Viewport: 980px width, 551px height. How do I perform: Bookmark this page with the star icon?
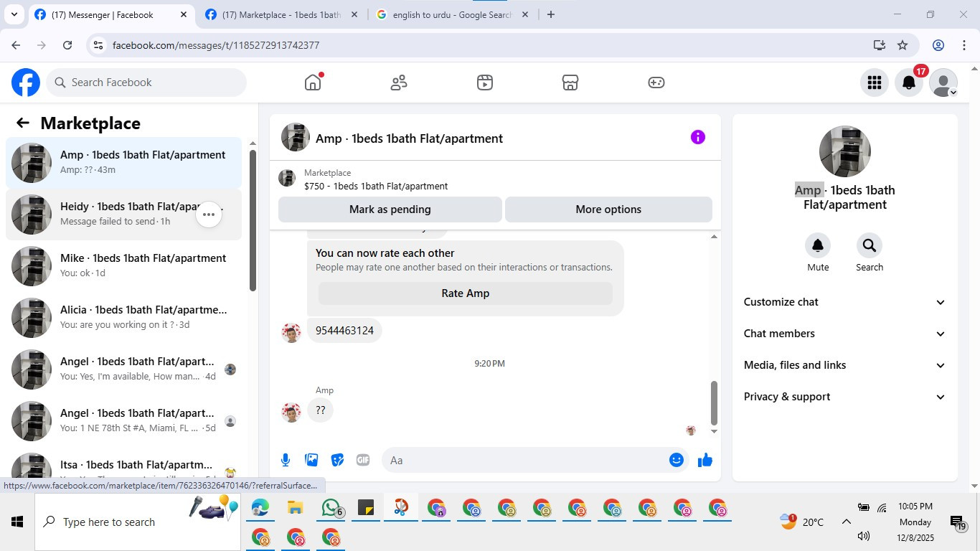[x=903, y=45]
